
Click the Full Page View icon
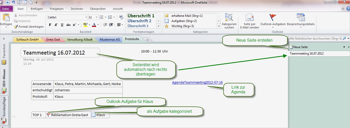click(x=25, y=2)
